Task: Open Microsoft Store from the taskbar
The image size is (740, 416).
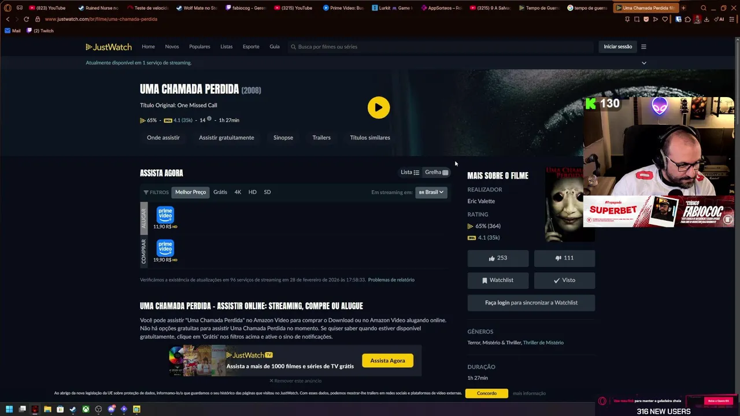Action: coord(60,409)
